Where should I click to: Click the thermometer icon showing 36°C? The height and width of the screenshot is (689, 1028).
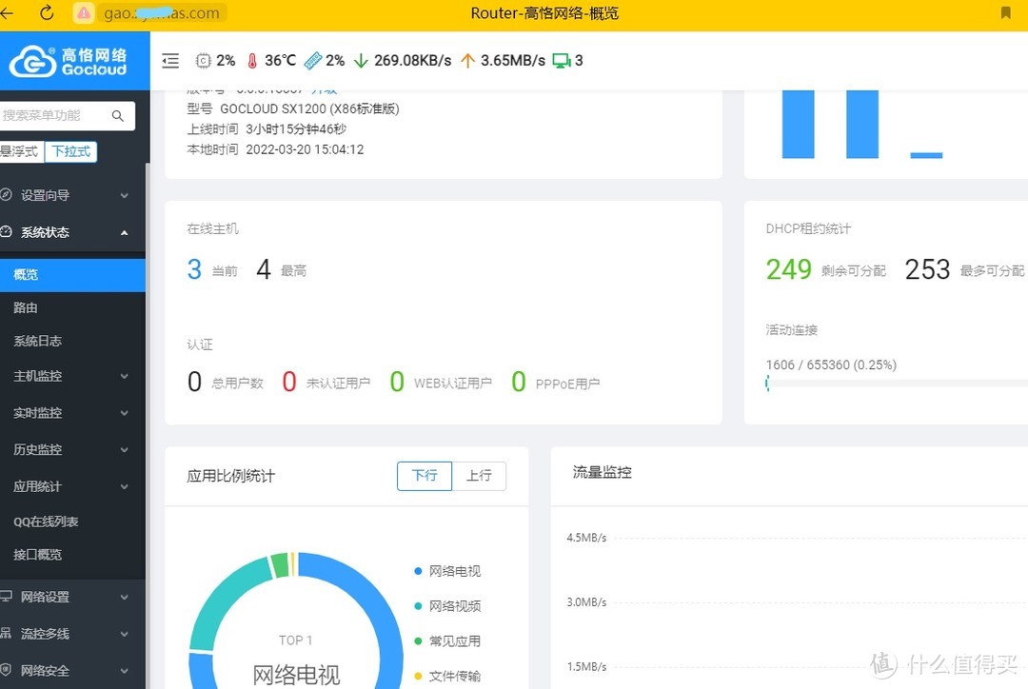click(x=249, y=60)
